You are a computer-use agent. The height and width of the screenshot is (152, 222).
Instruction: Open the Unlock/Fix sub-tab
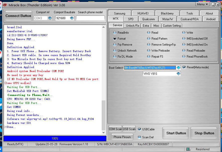pyautogui.click(x=133, y=25)
